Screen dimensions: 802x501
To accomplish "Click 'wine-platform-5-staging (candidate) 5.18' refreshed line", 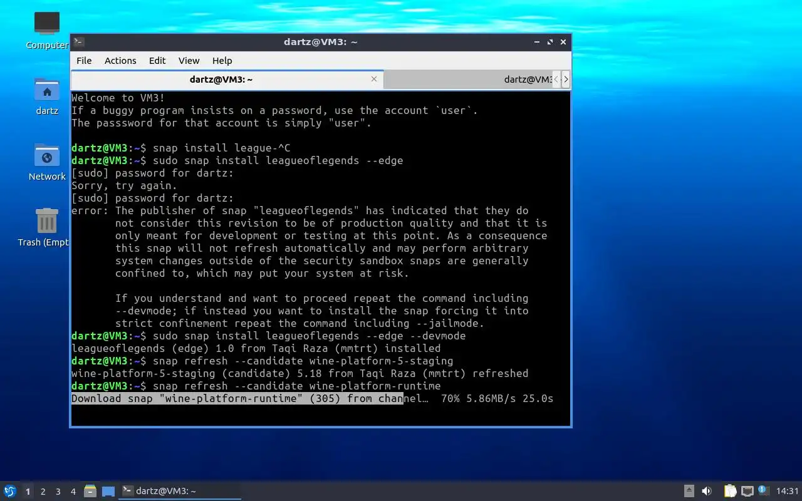I will pos(300,373).
